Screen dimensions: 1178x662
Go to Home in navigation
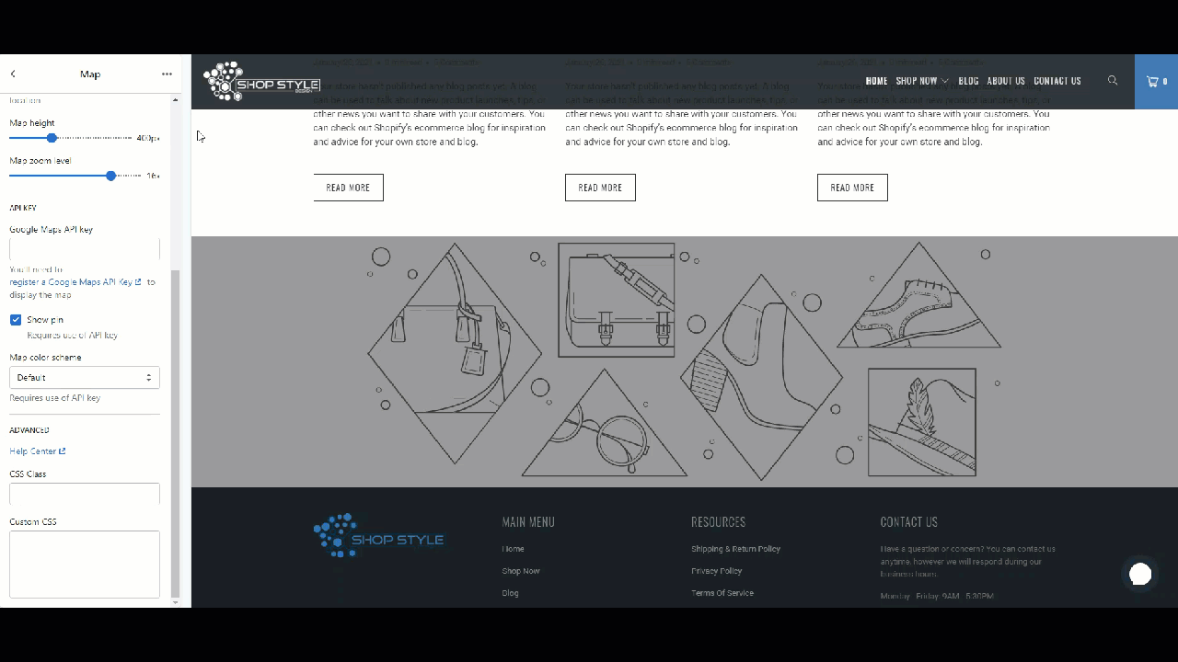tap(876, 81)
